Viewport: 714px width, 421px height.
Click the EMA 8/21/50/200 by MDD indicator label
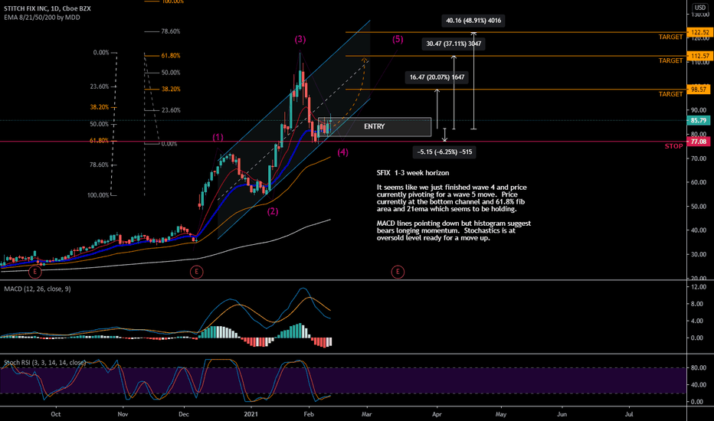42,18
